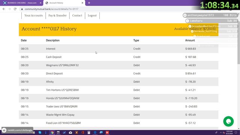Select the Interest transaction description
The width and height of the screenshot is (240, 135).
(51, 49)
